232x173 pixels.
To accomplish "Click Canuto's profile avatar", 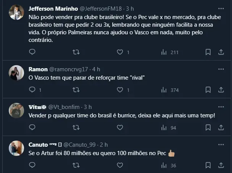I will point(16,148).
